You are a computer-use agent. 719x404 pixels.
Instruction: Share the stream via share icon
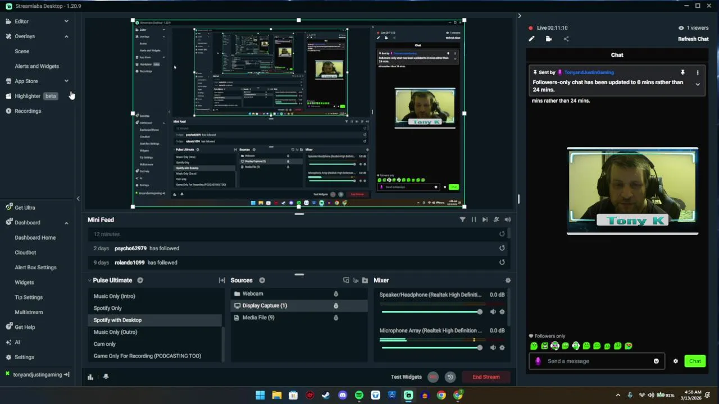point(566,39)
